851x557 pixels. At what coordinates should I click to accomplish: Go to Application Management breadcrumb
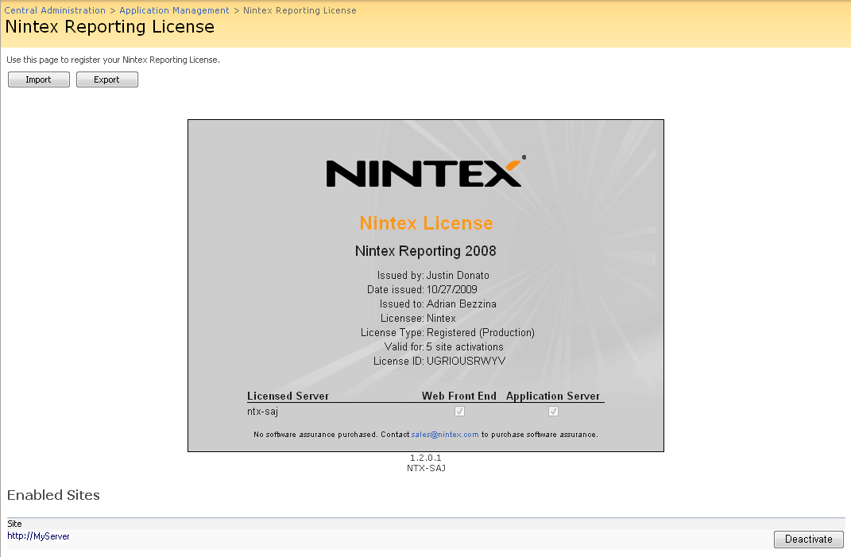pos(174,10)
